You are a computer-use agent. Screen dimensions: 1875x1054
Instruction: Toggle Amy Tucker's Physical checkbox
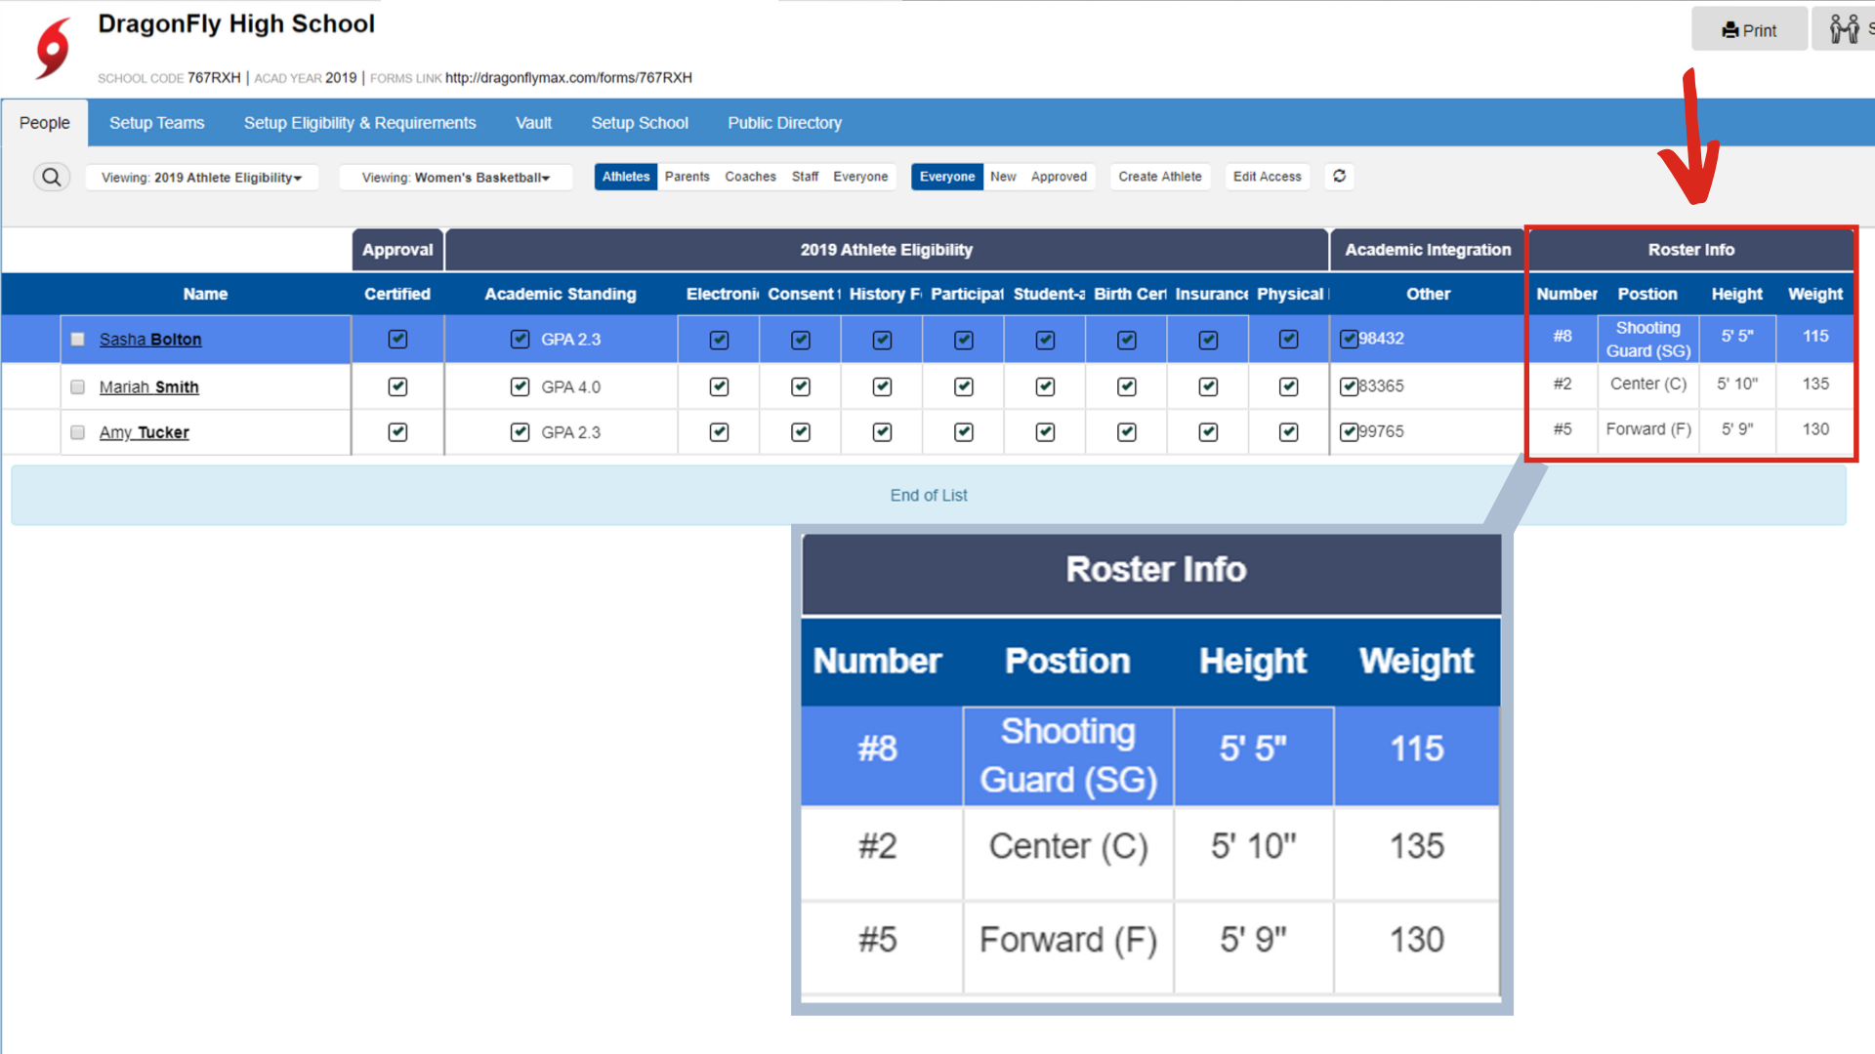(x=1289, y=432)
